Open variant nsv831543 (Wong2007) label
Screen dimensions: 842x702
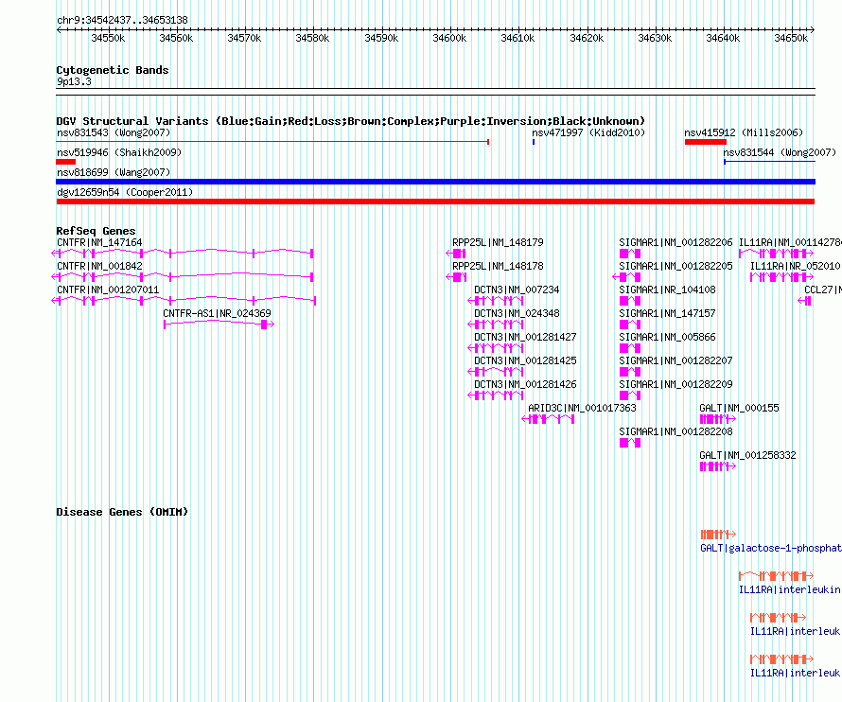point(114,132)
